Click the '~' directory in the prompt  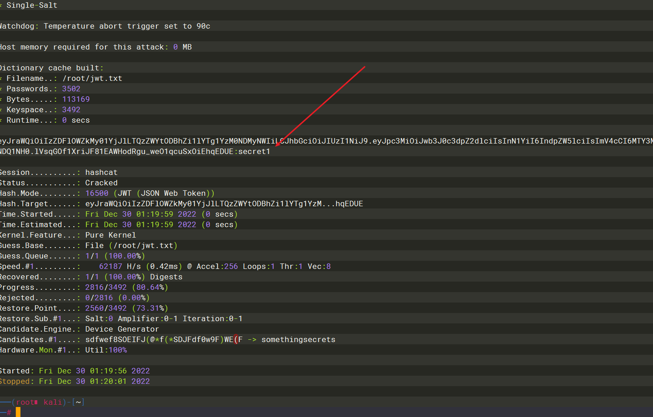pos(78,402)
